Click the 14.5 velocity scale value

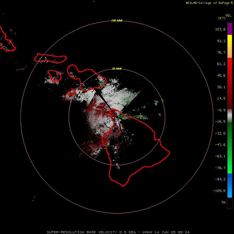tap(221, 99)
